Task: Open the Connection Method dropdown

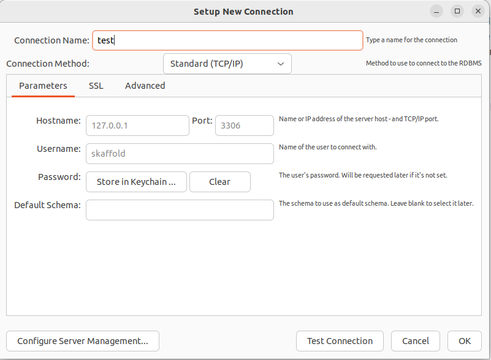Action: click(x=227, y=64)
